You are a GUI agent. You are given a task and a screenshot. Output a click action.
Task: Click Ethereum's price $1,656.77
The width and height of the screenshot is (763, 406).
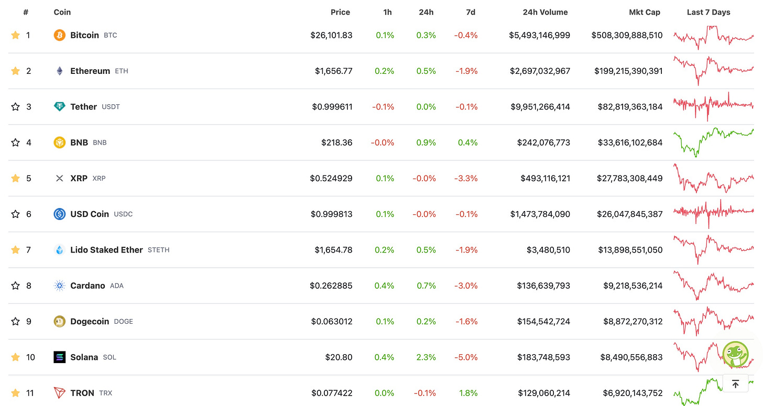[334, 71]
